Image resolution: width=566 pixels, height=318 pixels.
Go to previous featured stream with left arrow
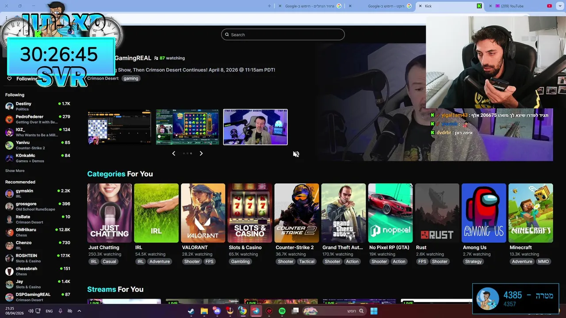(173, 153)
